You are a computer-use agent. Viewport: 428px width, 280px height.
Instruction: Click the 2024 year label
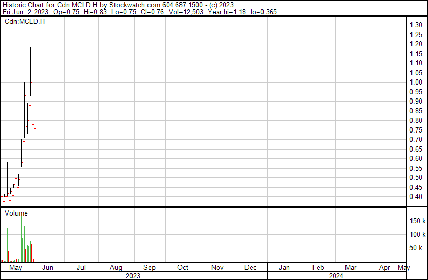[336, 276]
